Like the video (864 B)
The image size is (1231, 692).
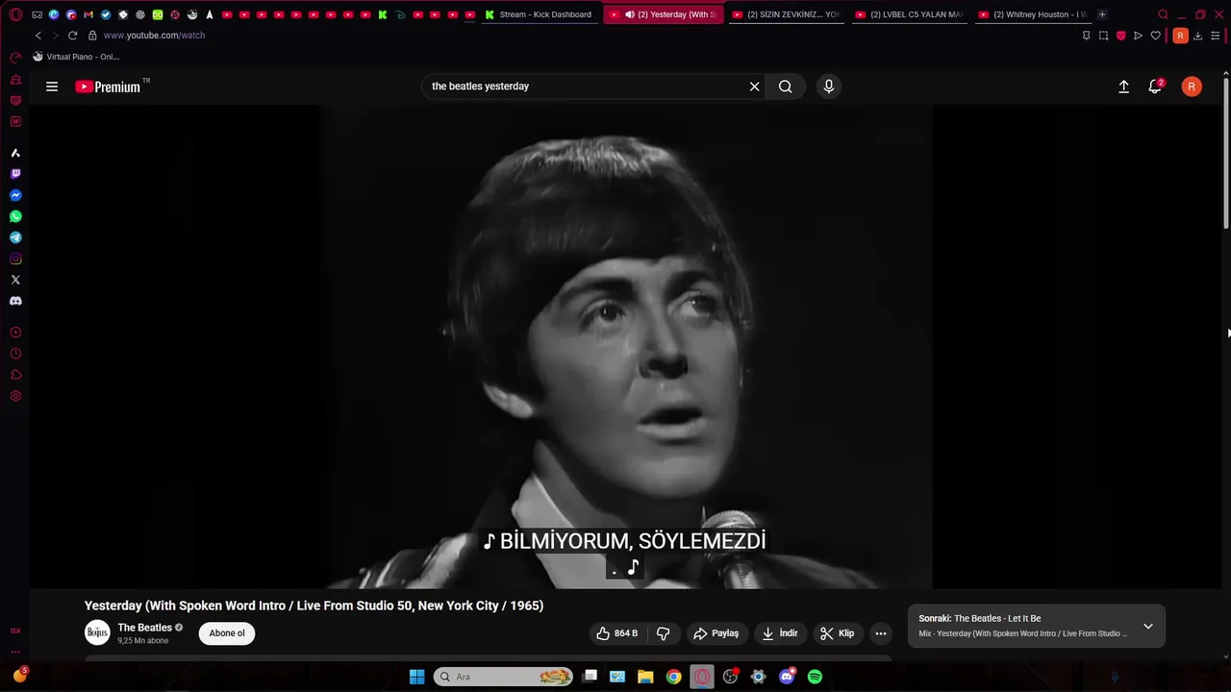[616, 633]
